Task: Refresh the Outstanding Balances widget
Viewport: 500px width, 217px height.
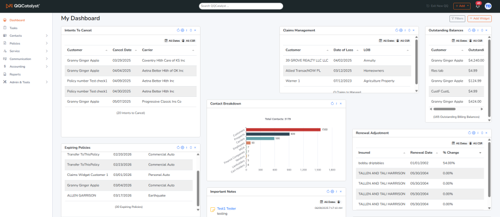Action: coord(470,30)
